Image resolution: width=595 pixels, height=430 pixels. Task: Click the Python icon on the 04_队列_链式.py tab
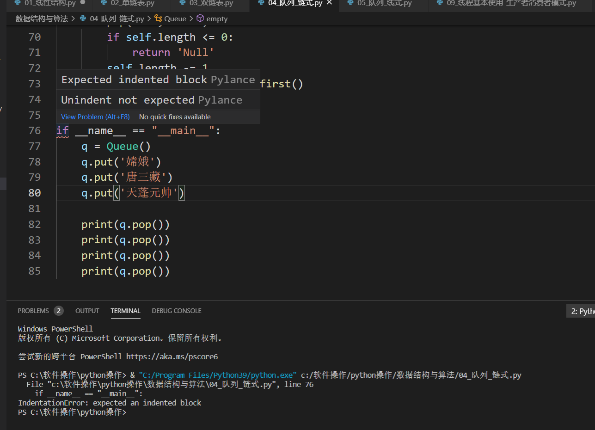[x=262, y=3]
